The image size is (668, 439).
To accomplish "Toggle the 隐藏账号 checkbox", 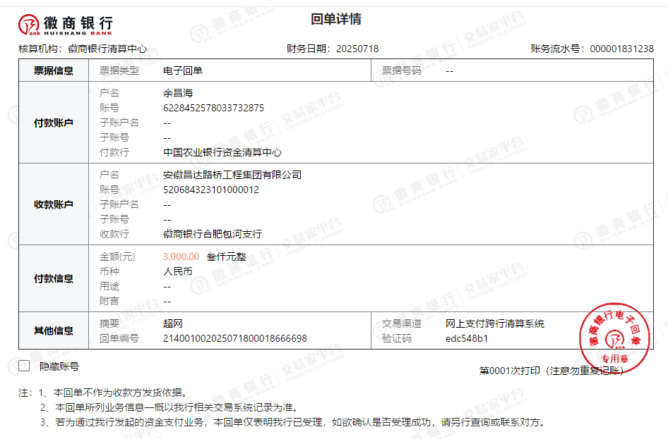I will [24, 366].
